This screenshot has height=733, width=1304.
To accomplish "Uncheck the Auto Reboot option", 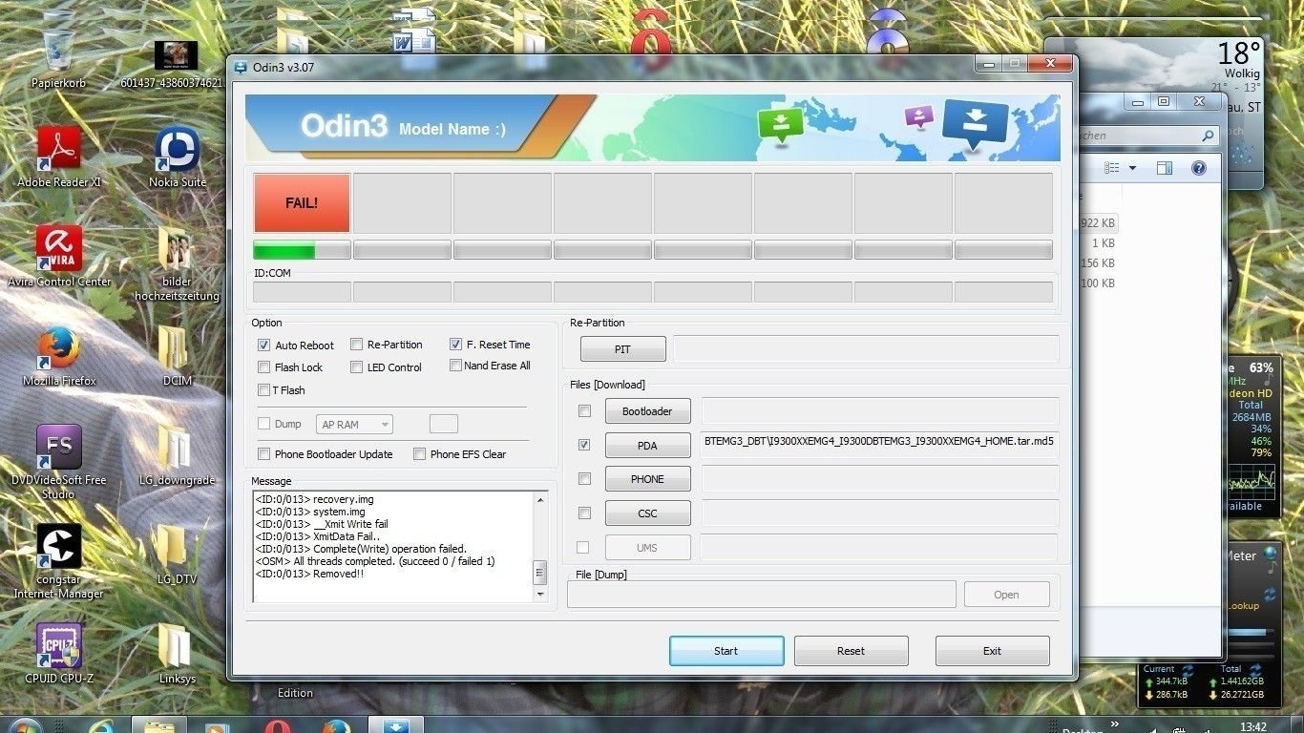I will [263, 345].
